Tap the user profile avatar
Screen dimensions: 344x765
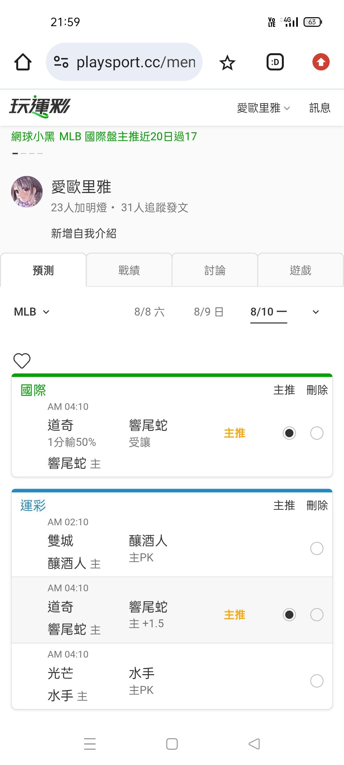click(27, 192)
